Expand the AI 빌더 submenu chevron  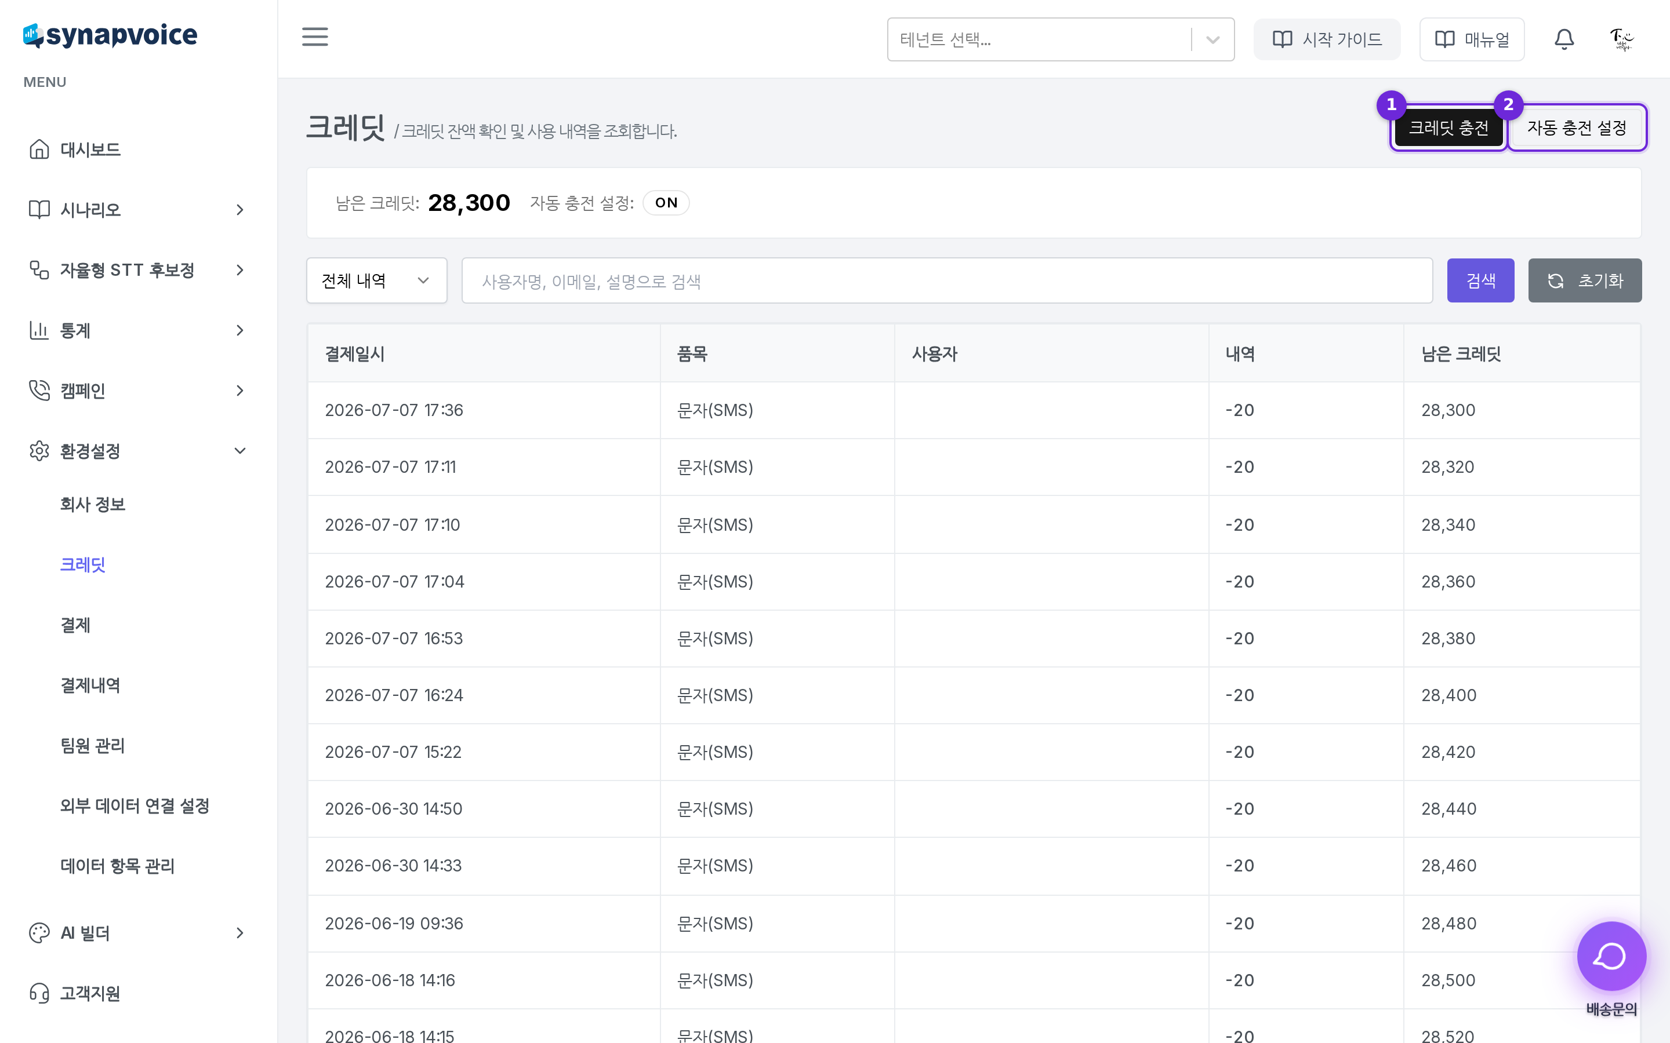[x=240, y=933]
